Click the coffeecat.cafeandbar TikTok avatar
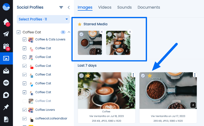This screenshot has width=204, height=126. tap(31, 119)
